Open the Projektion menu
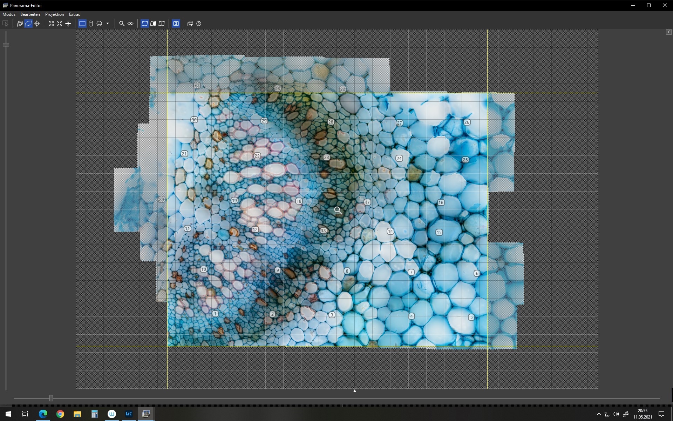The height and width of the screenshot is (421, 673). (x=54, y=14)
